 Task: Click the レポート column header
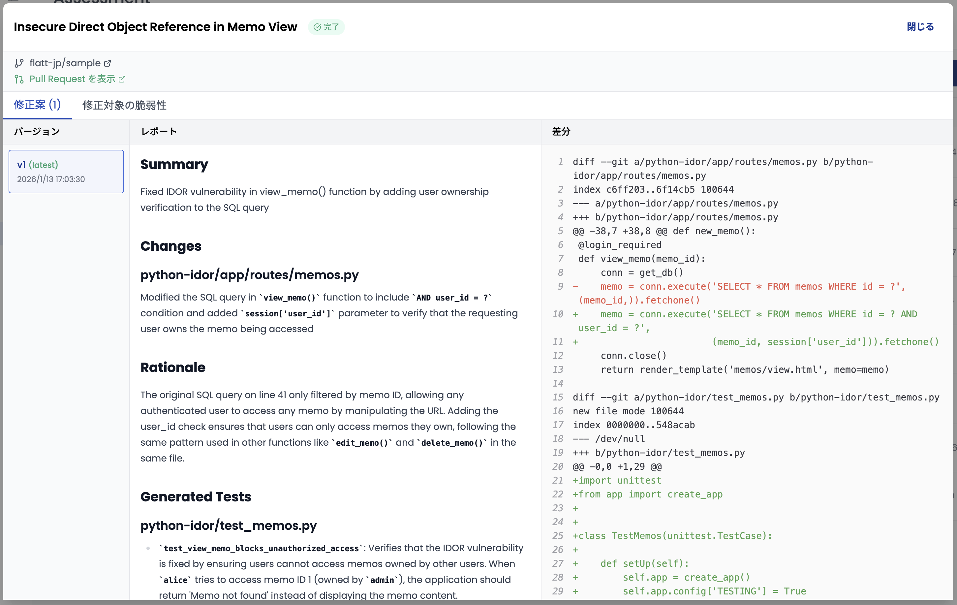coord(159,132)
